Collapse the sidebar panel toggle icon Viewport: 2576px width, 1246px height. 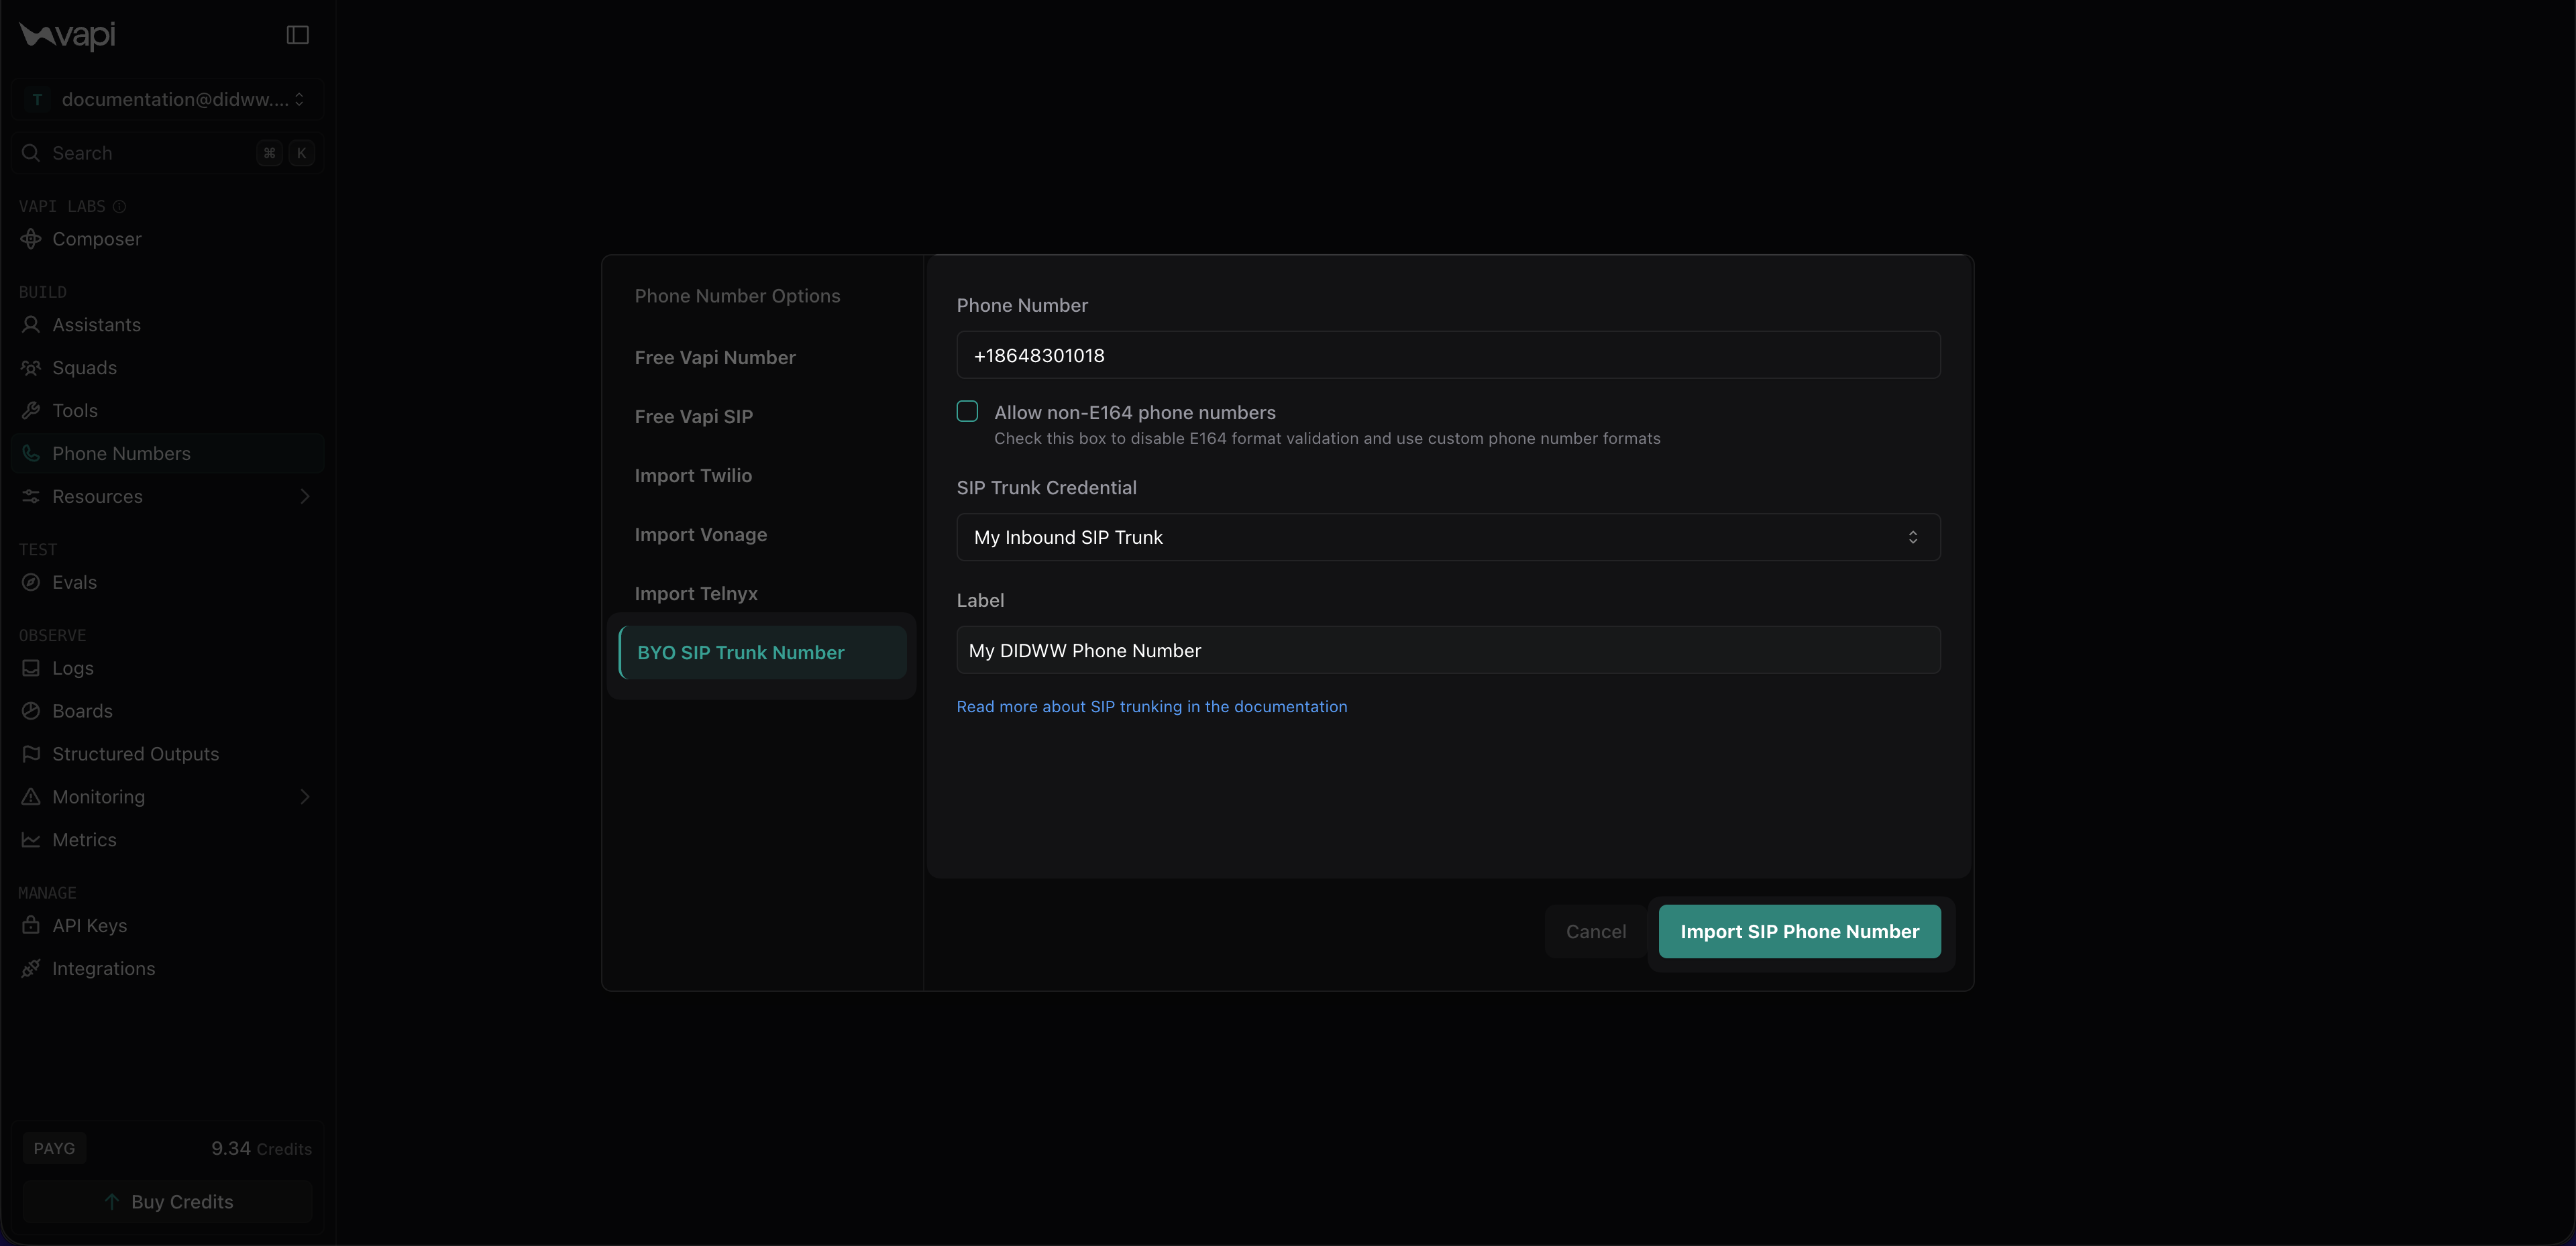pyautogui.click(x=298, y=35)
